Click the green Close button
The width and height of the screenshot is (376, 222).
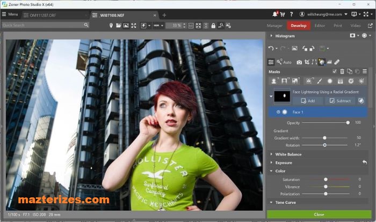click(x=319, y=214)
